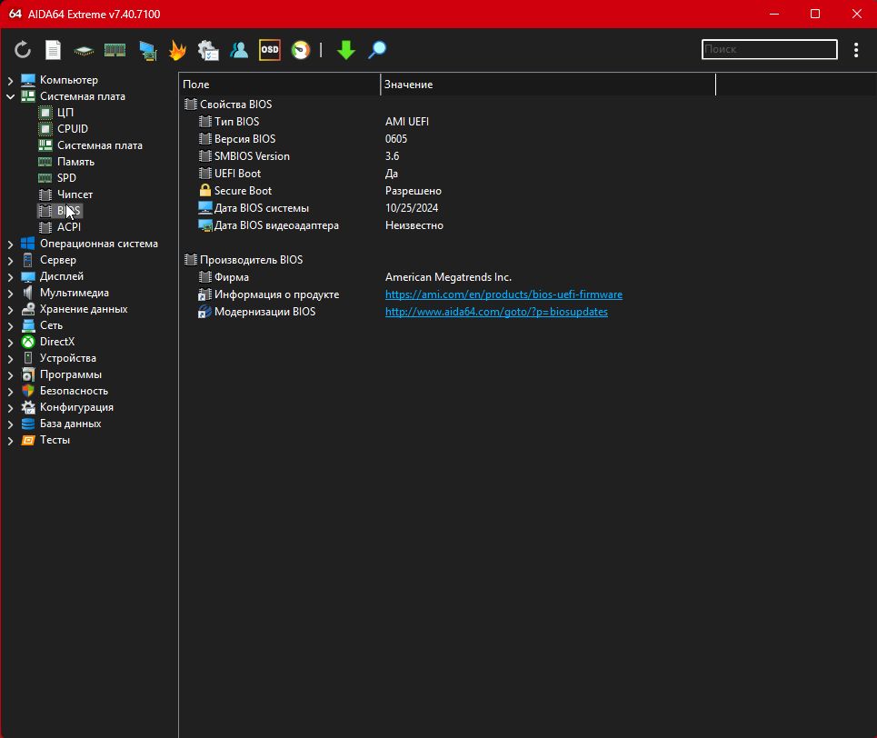Click the Информация о продукте link icon
This screenshot has height=738, width=877.
[204, 294]
